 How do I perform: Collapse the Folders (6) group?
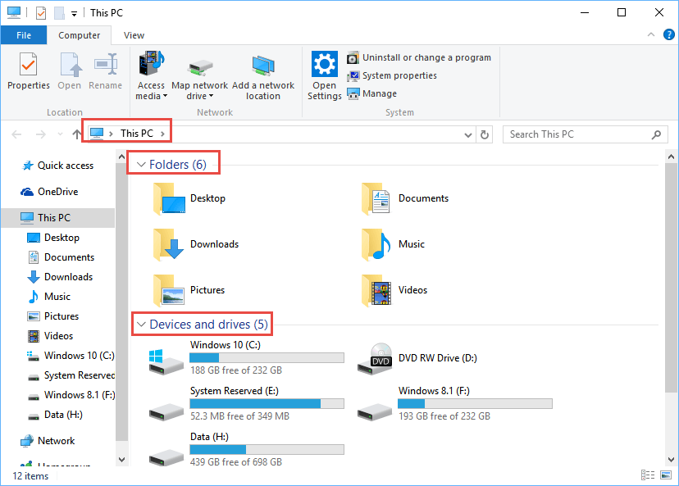141,165
